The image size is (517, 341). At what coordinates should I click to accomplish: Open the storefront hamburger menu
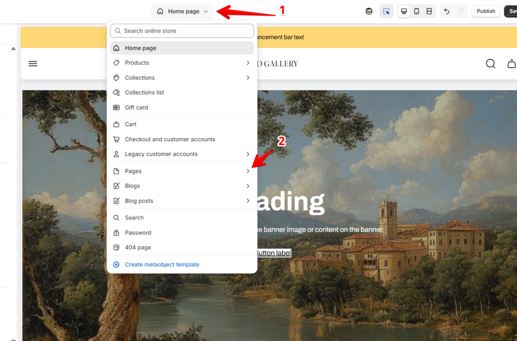pos(33,64)
